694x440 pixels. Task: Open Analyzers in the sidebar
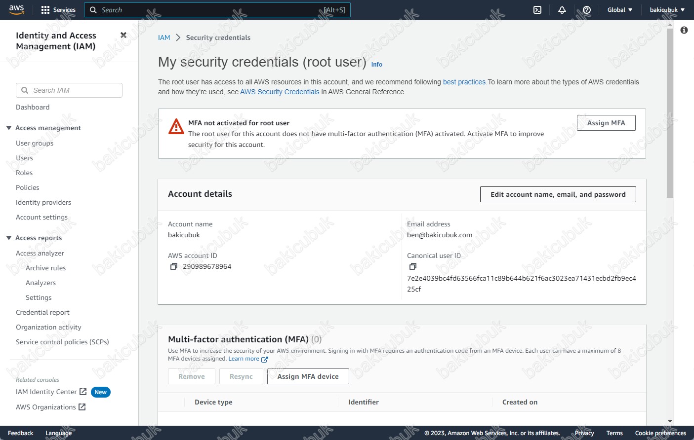coord(41,283)
